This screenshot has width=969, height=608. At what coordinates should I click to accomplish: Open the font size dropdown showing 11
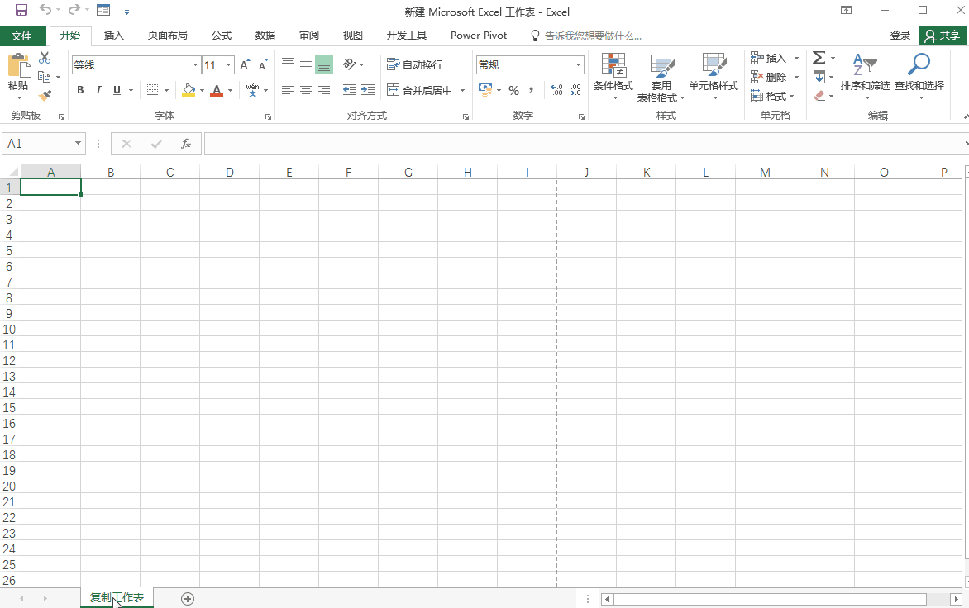point(229,64)
